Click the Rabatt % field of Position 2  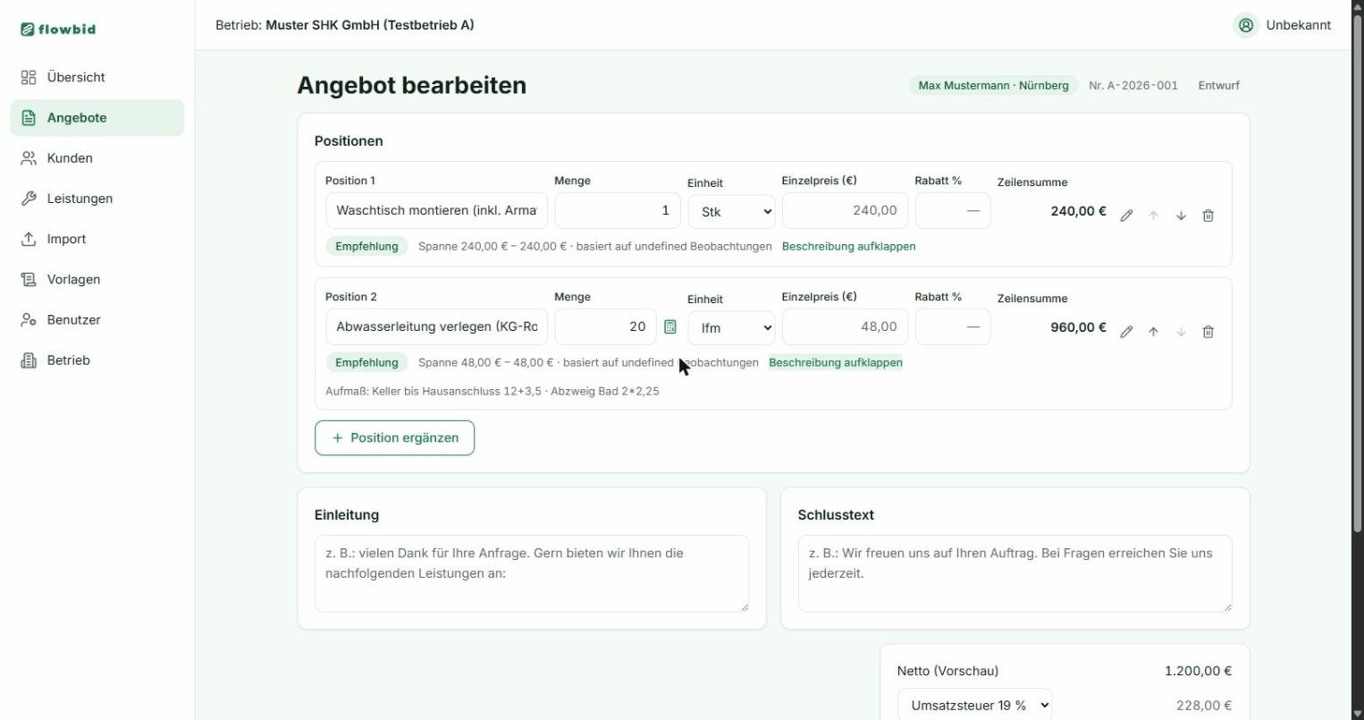coord(953,326)
